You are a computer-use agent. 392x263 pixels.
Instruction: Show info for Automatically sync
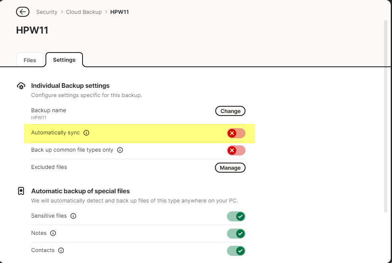(86, 133)
